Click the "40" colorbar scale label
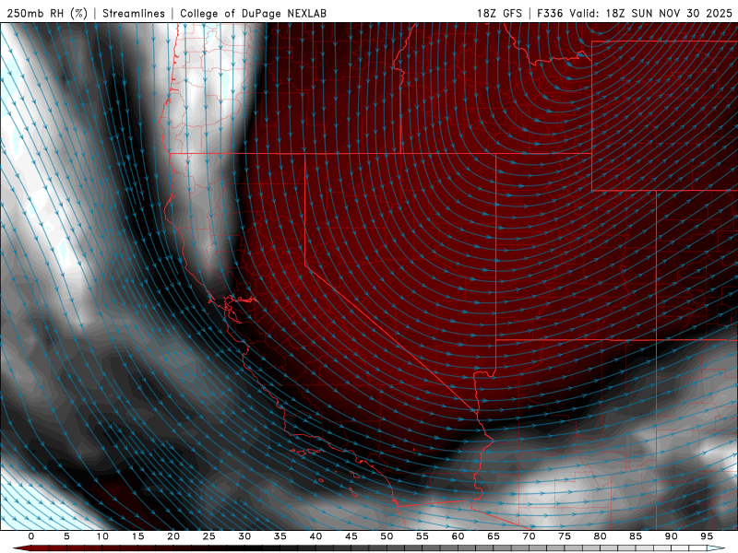Viewport: 738px width, 553px height. (315, 536)
